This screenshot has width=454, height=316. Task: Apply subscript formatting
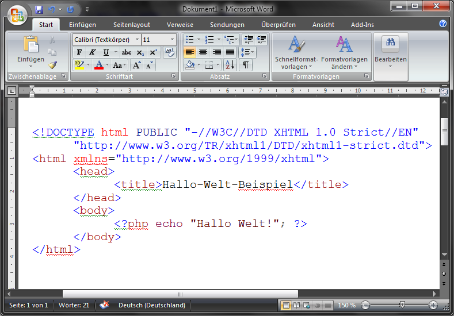140,52
